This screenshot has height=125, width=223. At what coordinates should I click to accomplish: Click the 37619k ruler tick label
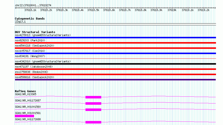coord(172,10)
